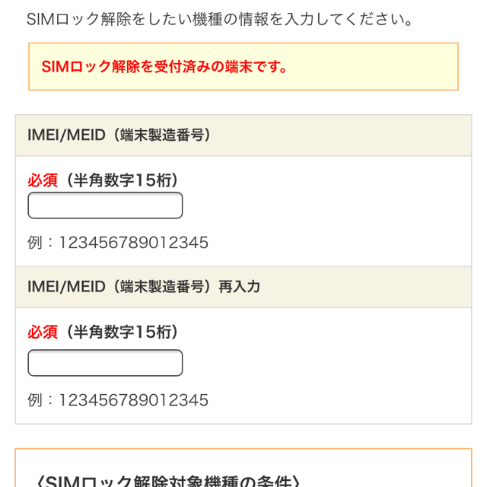
Task: Click the second (半角数字15桁) label under 再入力
Action: (x=122, y=332)
